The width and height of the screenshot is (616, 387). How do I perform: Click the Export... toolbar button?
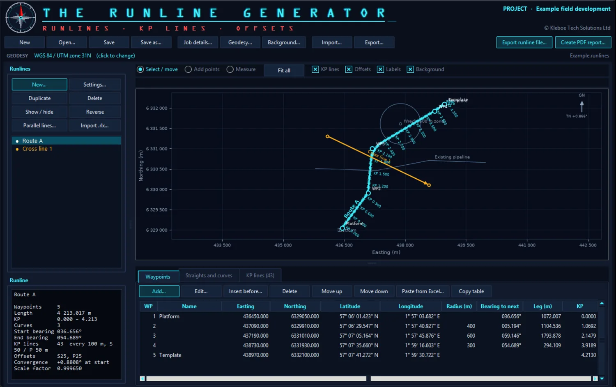(x=374, y=42)
